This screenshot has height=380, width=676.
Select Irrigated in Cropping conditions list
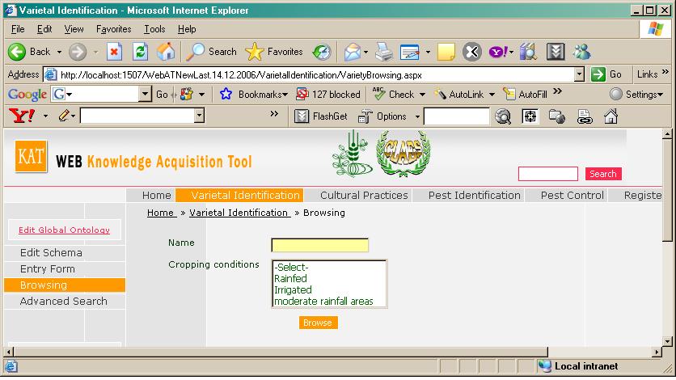point(293,289)
